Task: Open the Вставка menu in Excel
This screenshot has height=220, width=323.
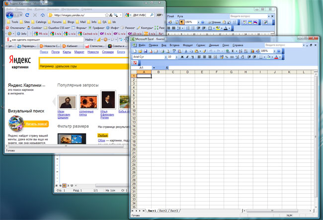Action: pyautogui.click(x=174, y=45)
